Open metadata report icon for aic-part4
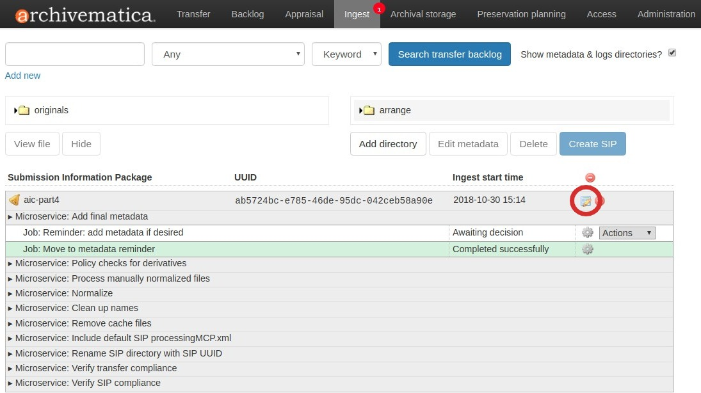 coord(585,202)
